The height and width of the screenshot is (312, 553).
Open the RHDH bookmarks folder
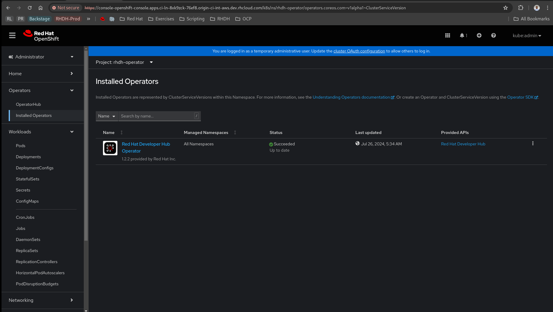(220, 19)
